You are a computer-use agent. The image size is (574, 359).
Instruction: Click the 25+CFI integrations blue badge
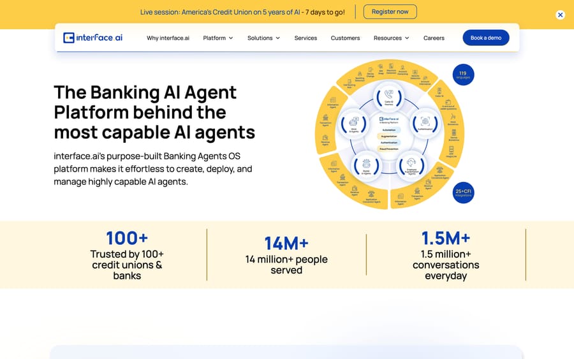coord(463,193)
